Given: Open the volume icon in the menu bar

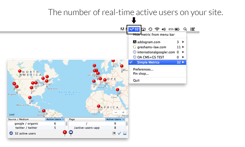Looking at the screenshot, I should coord(164,29).
